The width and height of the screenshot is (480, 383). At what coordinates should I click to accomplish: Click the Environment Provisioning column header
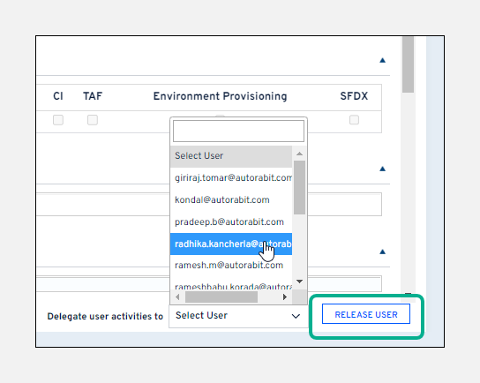[x=220, y=96]
